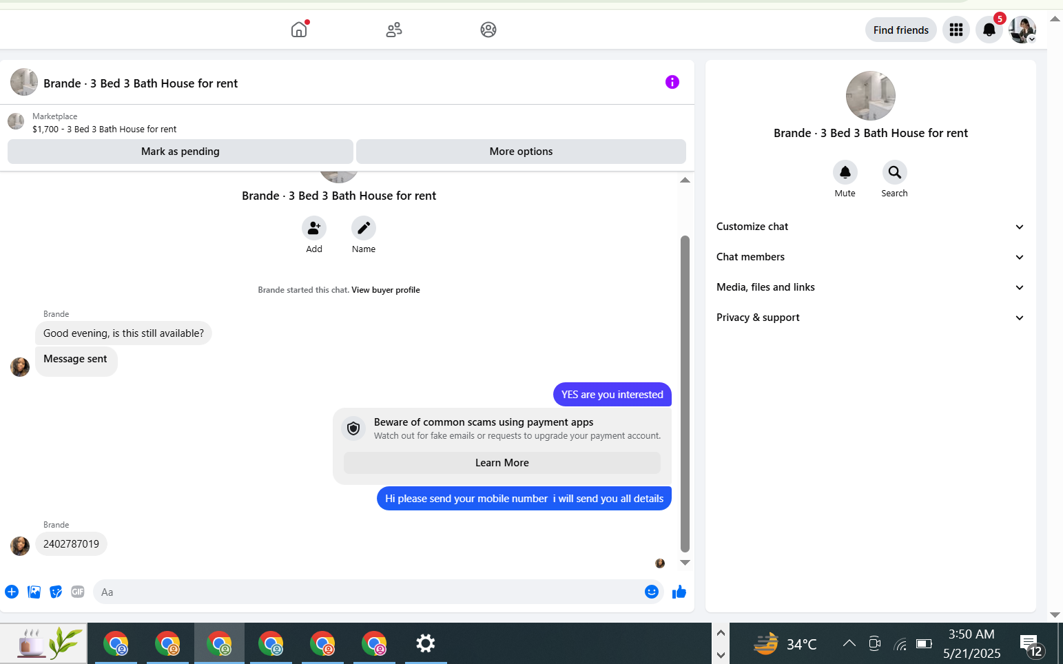Click the seen-receipt avatar below the messages
Screen dimensions: 1063x664
tap(660, 563)
